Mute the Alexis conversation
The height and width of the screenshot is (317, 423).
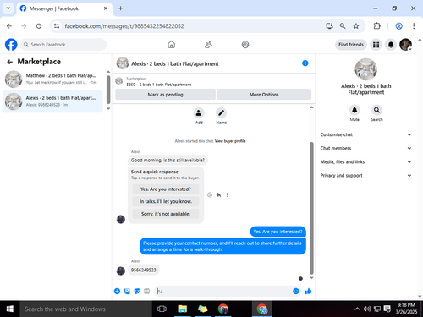pos(354,110)
